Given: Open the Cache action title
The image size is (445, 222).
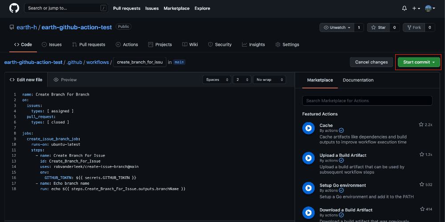Looking at the screenshot, I should pyautogui.click(x=326, y=126).
